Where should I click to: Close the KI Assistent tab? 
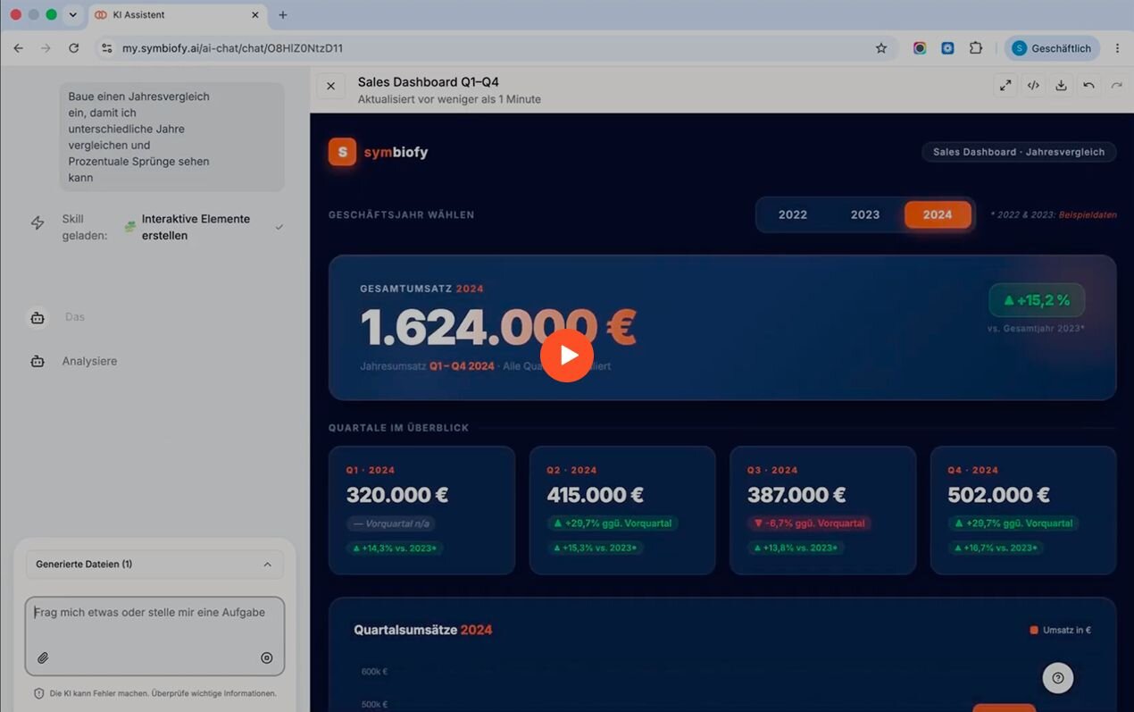click(254, 15)
